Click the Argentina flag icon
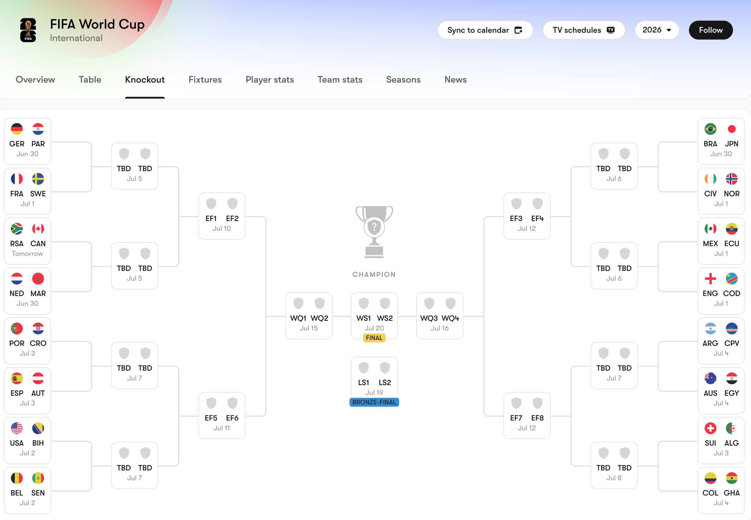 (x=710, y=329)
